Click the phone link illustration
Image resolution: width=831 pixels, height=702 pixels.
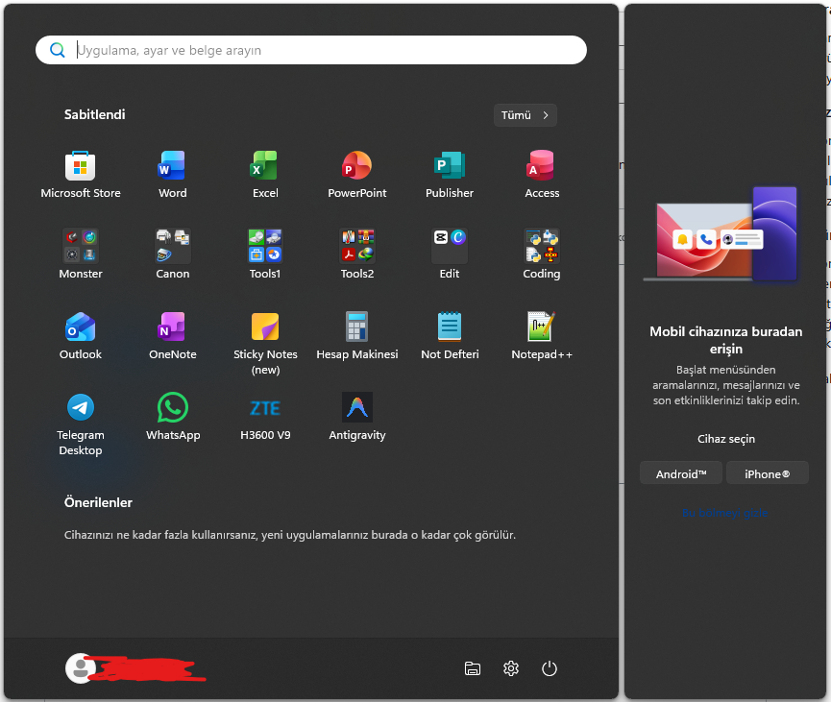click(x=721, y=233)
